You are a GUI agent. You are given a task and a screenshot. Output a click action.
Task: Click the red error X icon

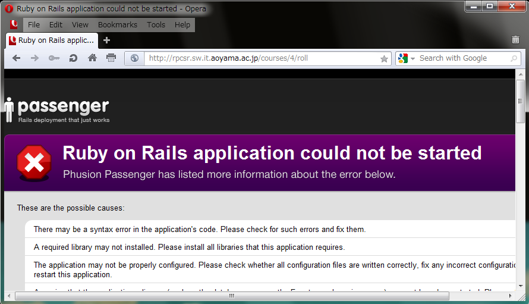click(34, 162)
